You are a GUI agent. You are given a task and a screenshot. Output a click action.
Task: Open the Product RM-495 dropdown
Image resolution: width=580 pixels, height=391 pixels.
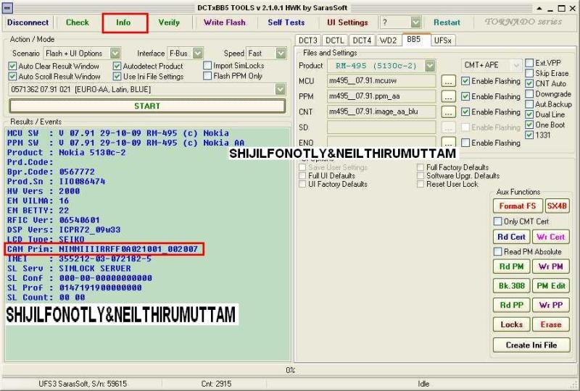[429, 66]
